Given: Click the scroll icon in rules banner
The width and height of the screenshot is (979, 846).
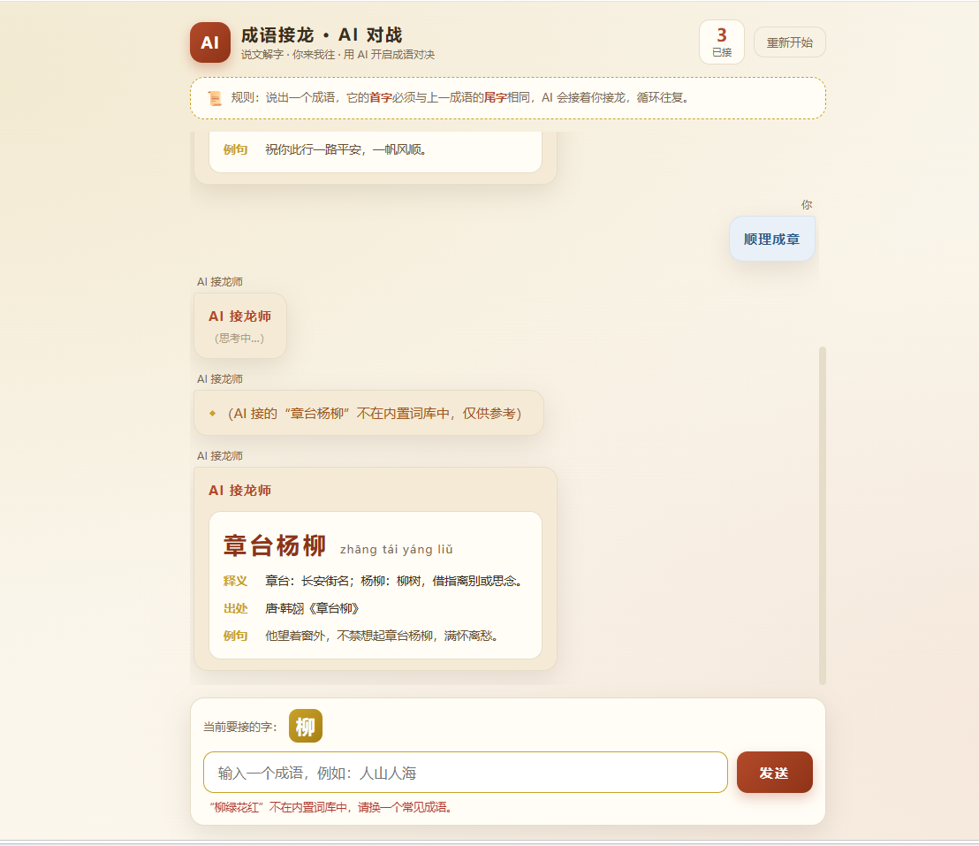Looking at the screenshot, I should (x=214, y=98).
